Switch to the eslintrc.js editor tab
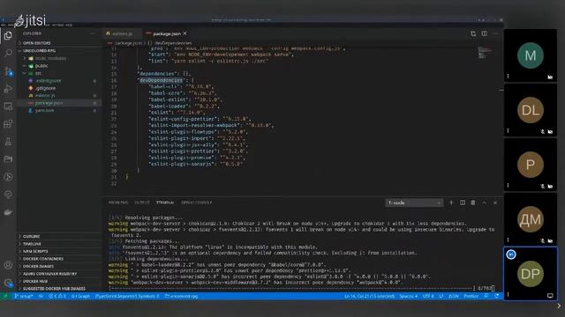The height and width of the screenshot is (317, 565). tap(122, 33)
